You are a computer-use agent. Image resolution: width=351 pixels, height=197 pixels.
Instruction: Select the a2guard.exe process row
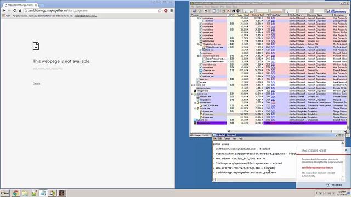pos(269,120)
